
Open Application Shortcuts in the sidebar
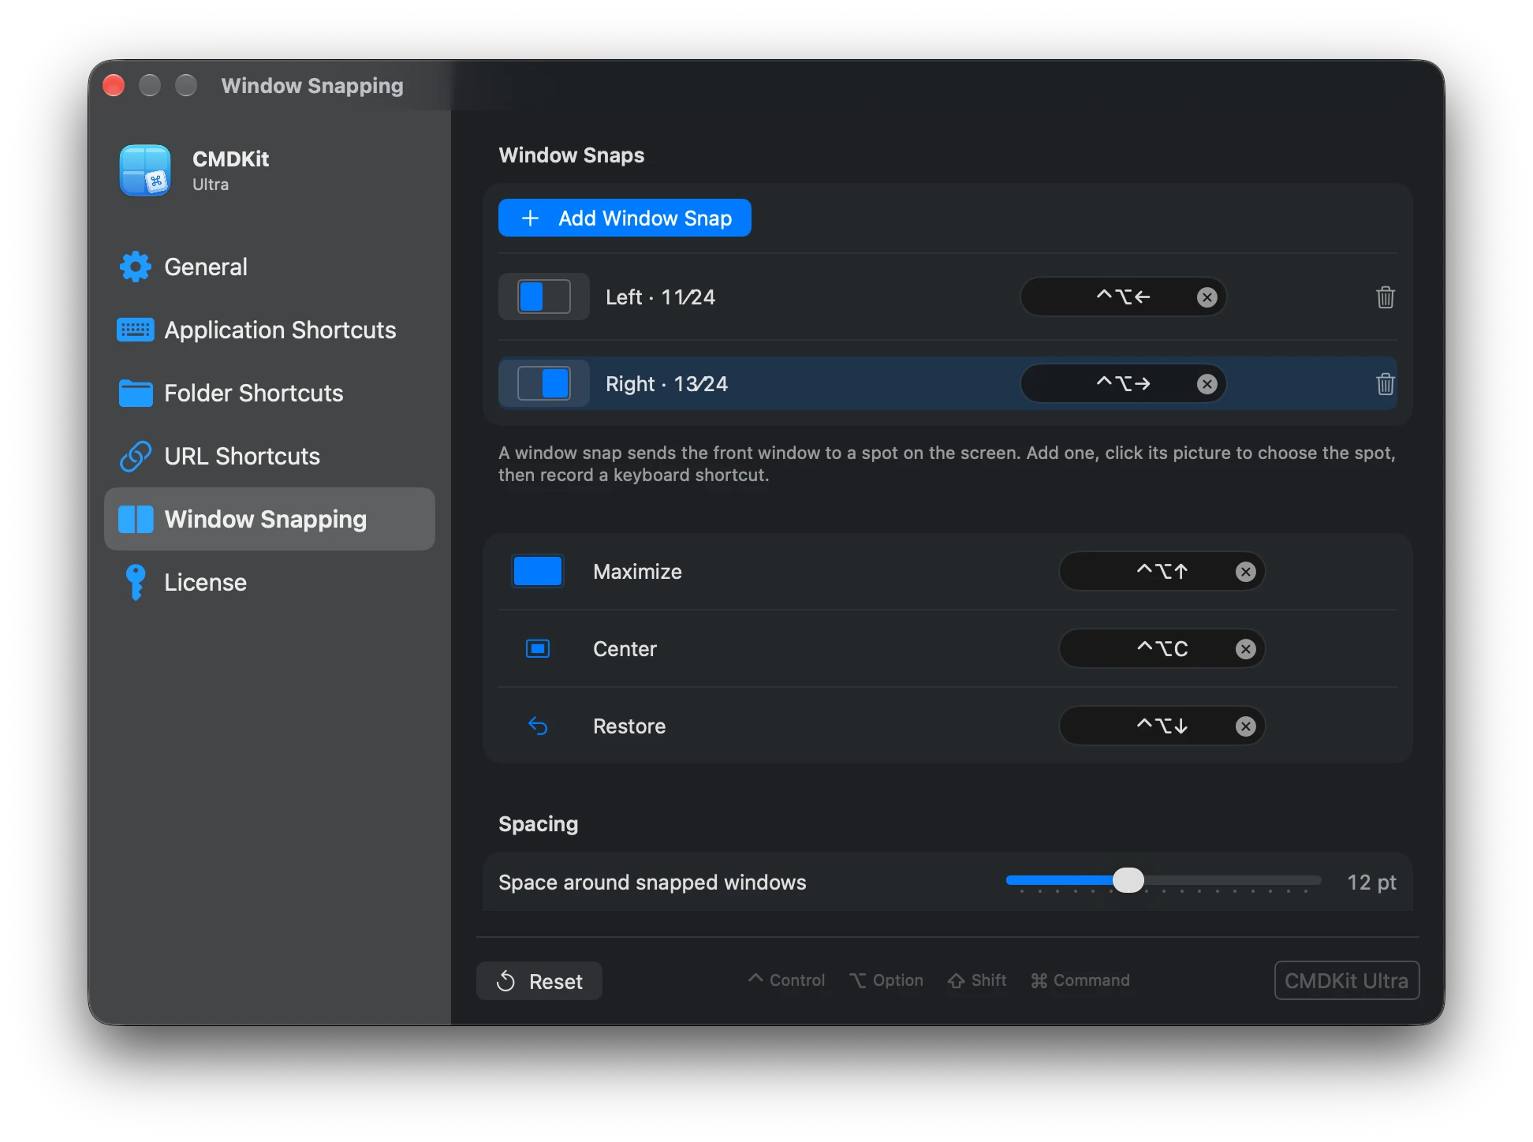[269, 330]
